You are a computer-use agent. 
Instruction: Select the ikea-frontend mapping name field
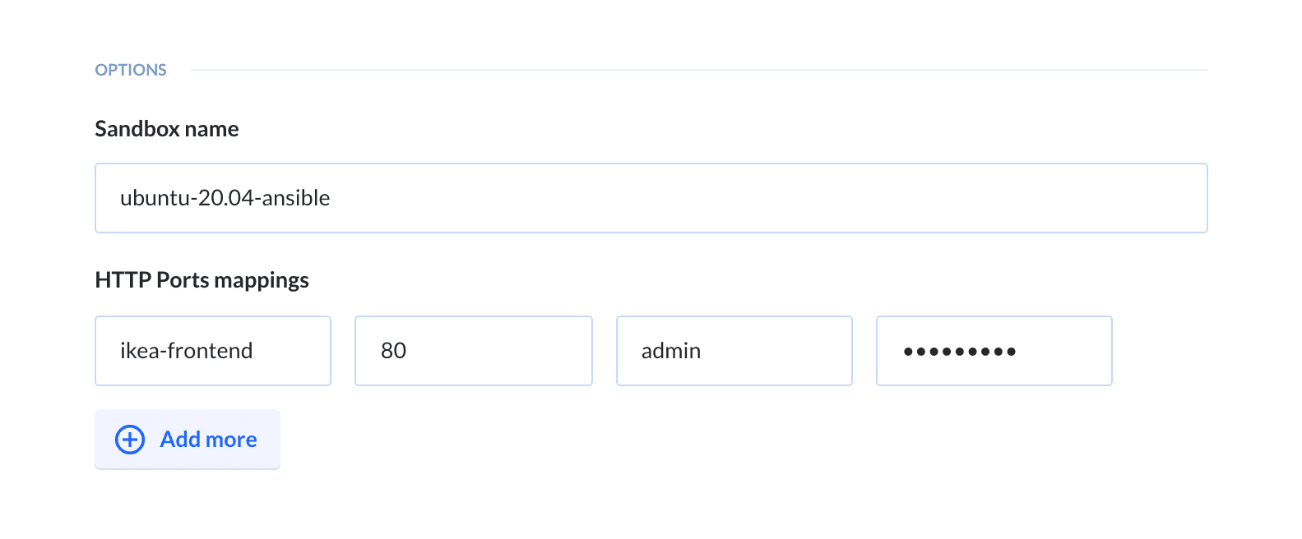pyautogui.click(x=212, y=351)
